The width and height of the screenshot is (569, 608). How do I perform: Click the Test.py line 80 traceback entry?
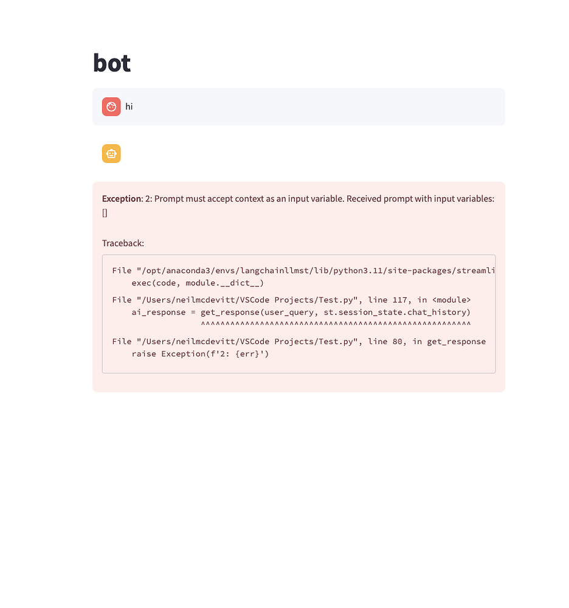[x=299, y=341]
